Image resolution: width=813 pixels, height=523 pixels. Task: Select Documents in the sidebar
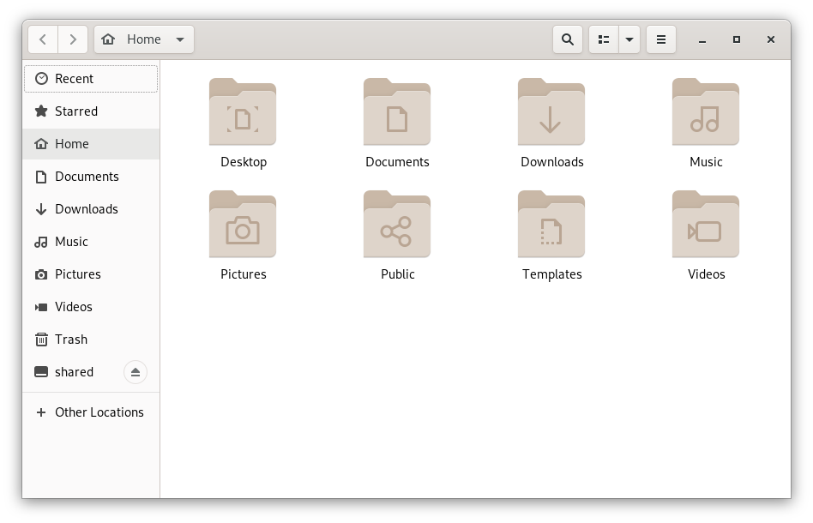(87, 176)
